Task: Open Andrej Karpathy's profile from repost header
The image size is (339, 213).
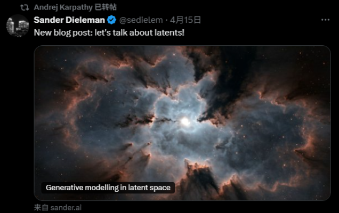Action: pos(63,7)
